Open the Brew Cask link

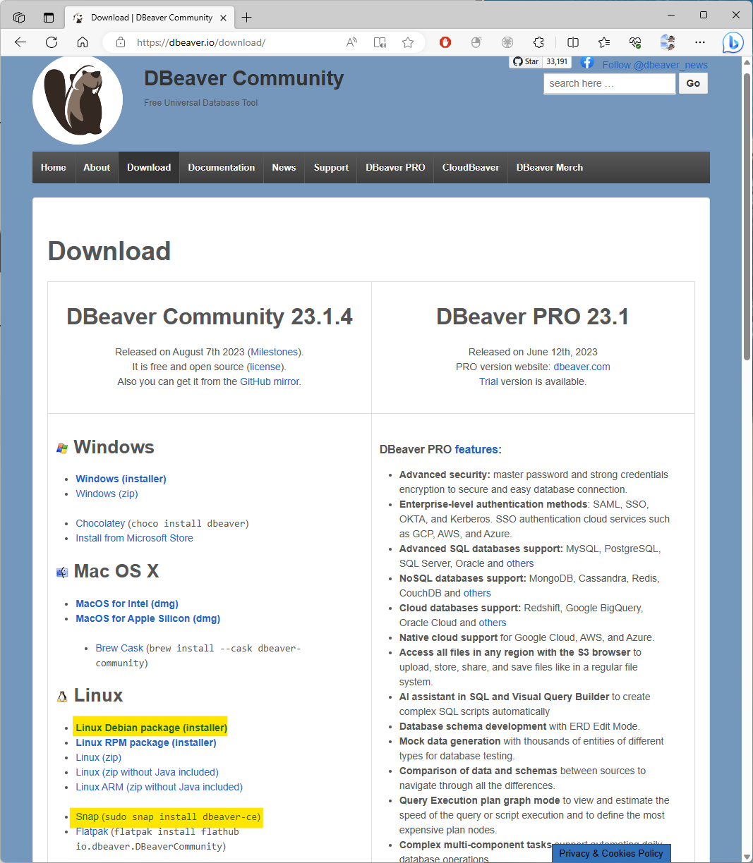tap(119, 648)
